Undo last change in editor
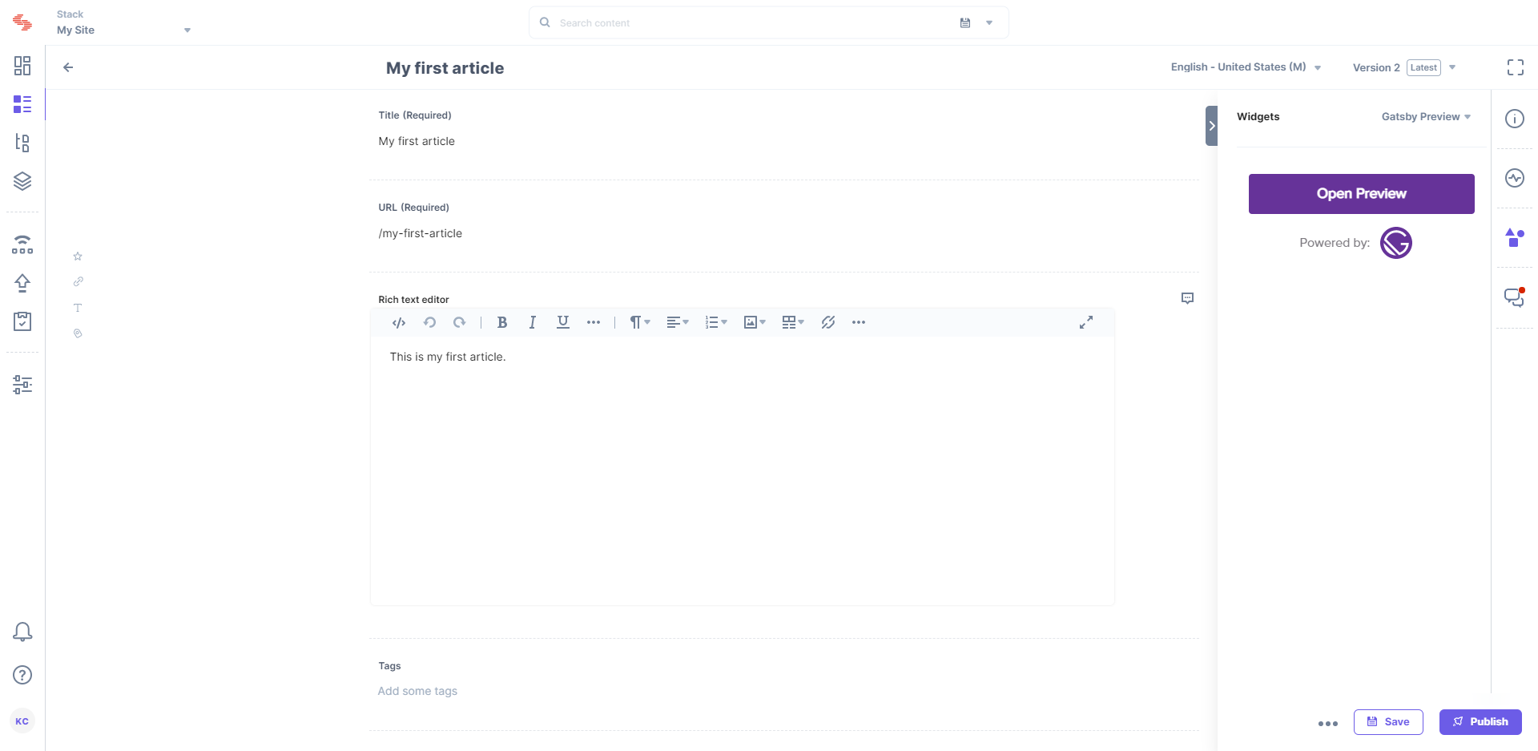This screenshot has width=1538, height=751. (x=429, y=322)
